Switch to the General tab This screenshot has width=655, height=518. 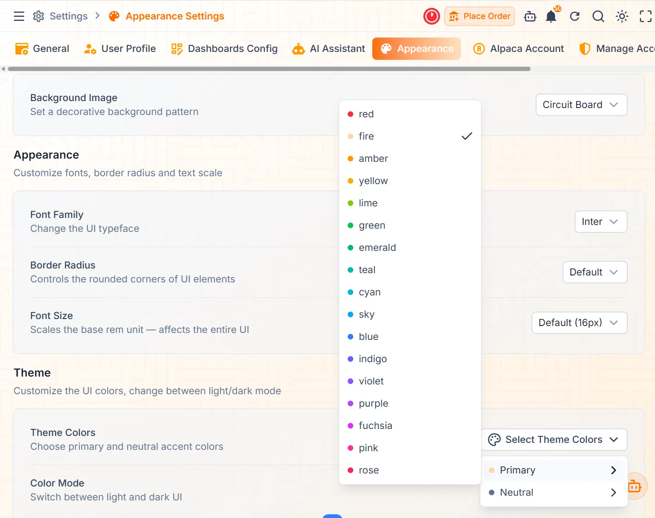(x=42, y=49)
